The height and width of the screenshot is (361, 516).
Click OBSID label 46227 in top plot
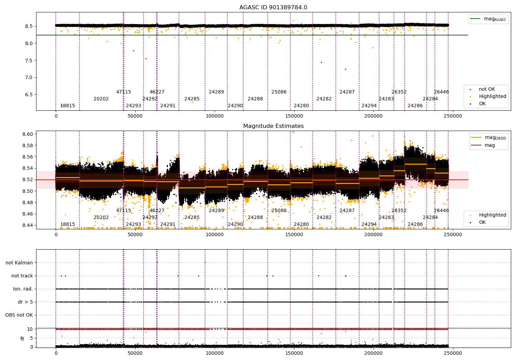157,92
